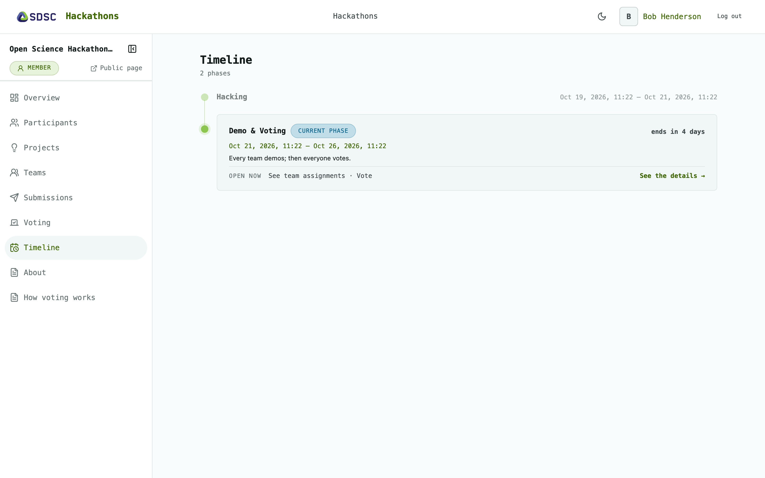Open the Projects page label

(41, 148)
